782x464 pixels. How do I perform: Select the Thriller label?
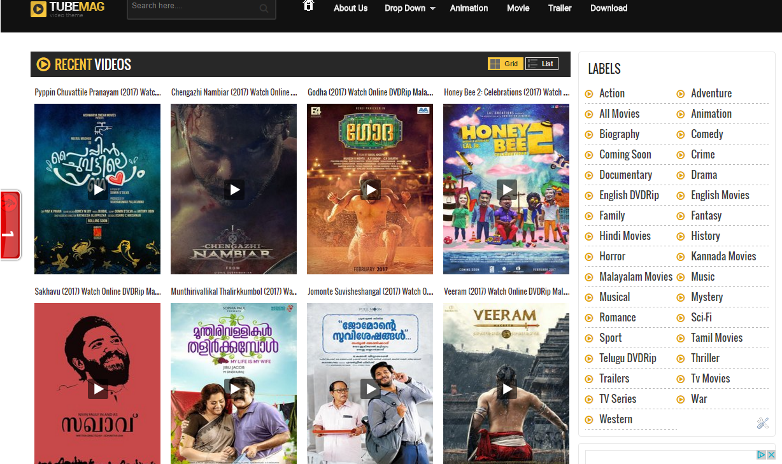(x=706, y=358)
